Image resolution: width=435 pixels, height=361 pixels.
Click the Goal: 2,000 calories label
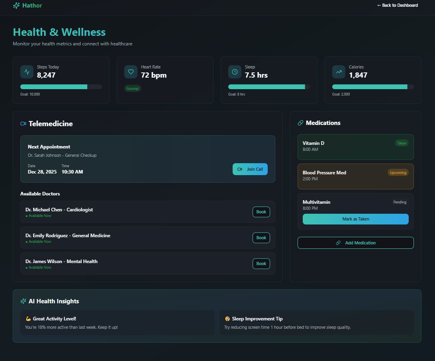point(341,94)
